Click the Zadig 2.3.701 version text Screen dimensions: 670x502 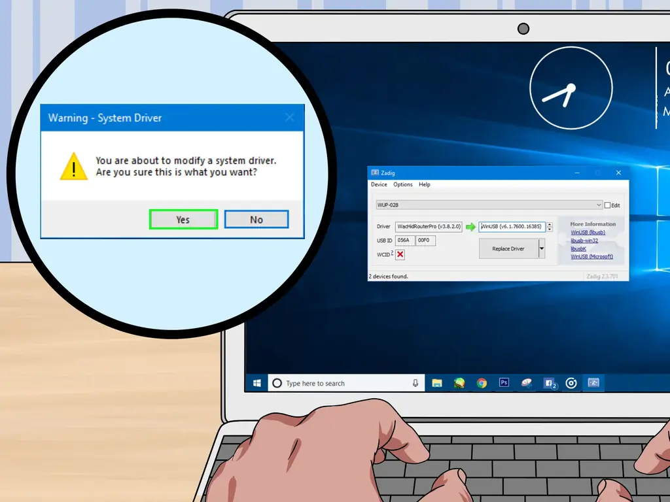click(x=602, y=276)
